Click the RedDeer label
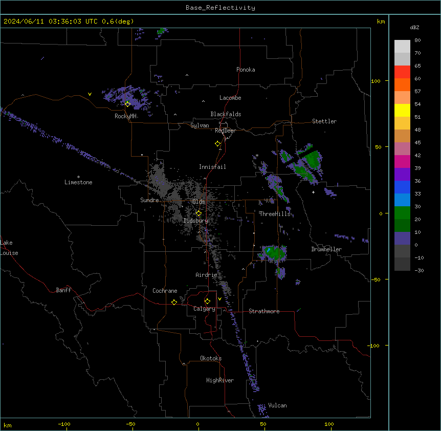Screen dimensions: 441x431 pos(225,131)
